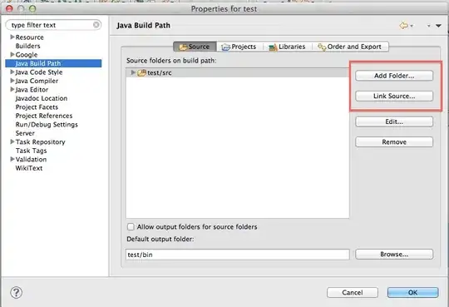
Task: Expand the Google tree node
Action: [12, 54]
